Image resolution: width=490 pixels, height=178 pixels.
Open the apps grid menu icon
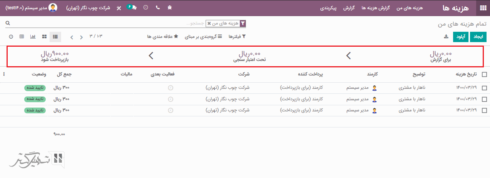tap(483, 8)
